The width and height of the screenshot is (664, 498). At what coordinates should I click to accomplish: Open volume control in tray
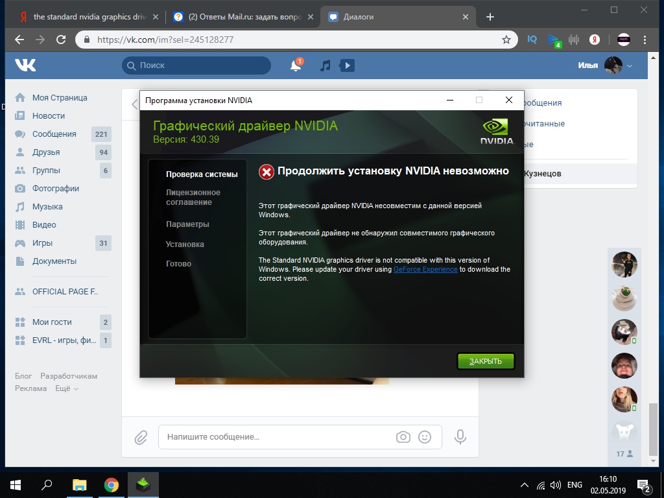pos(555,485)
